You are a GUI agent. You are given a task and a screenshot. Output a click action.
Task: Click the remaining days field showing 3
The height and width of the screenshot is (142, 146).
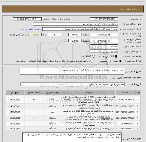pyautogui.click(x=54, y=35)
